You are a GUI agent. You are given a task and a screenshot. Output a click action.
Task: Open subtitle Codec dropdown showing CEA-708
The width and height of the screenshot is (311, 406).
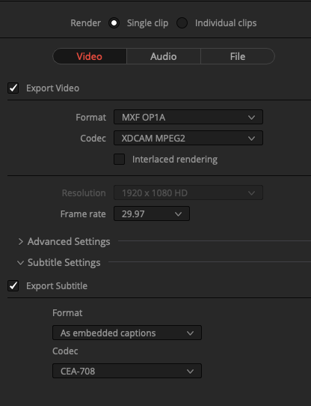pyautogui.click(x=127, y=371)
